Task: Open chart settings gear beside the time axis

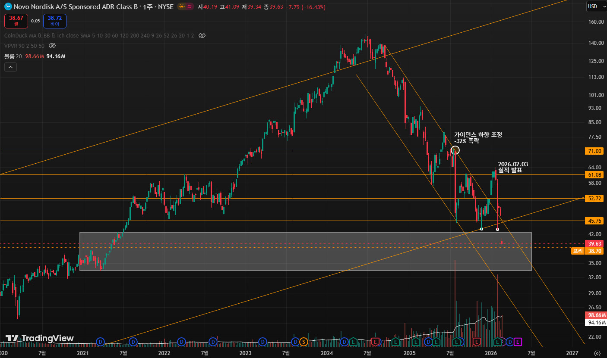Action: pyautogui.click(x=597, y=353)
